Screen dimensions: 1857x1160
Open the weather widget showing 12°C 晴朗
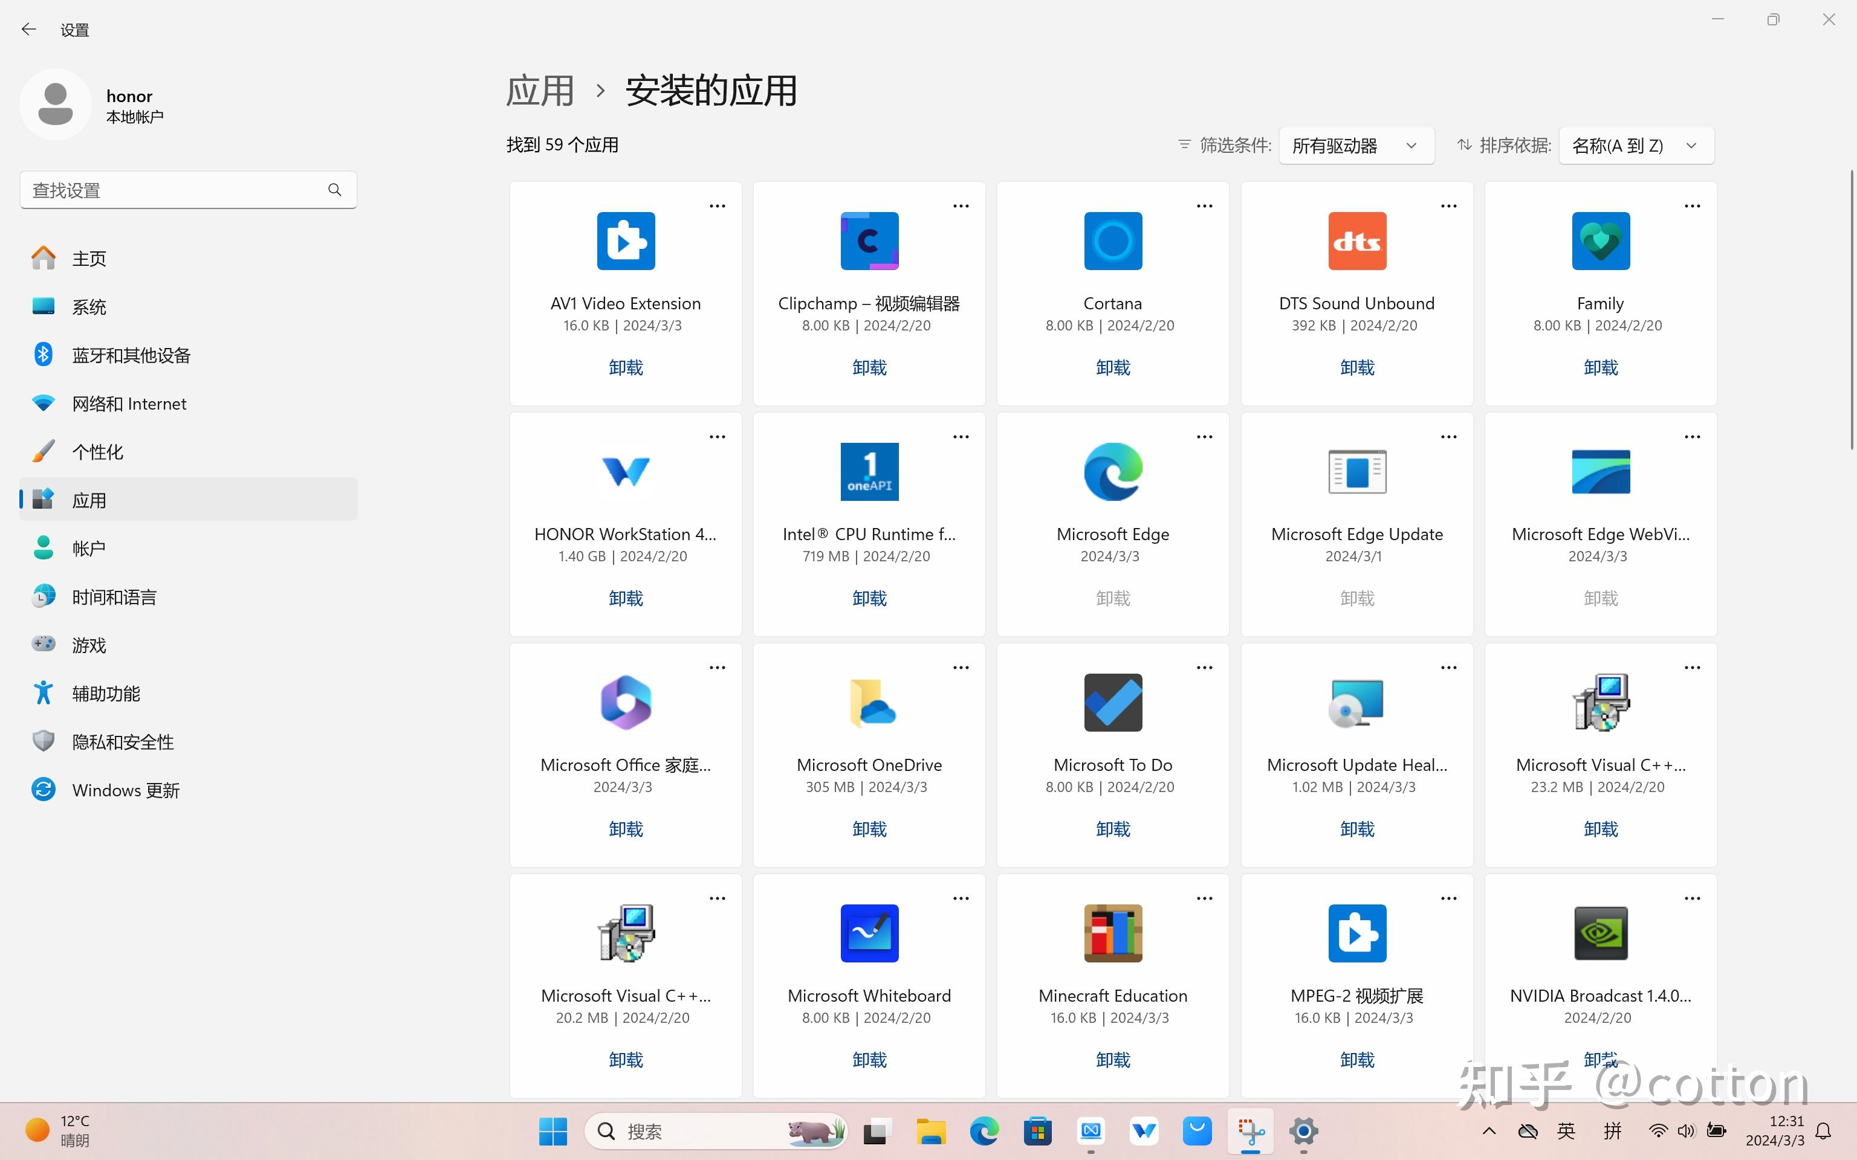[57, 1131]
